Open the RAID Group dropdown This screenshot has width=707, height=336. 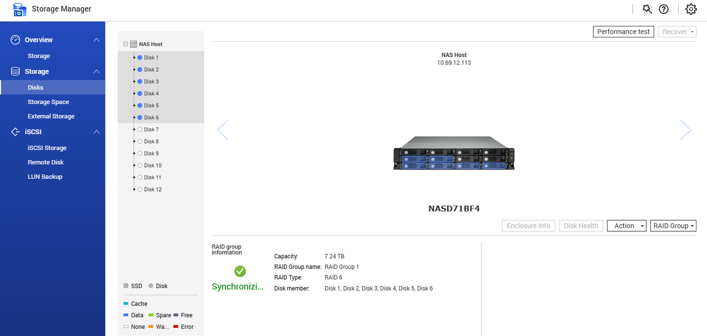(x=673, y=226)
